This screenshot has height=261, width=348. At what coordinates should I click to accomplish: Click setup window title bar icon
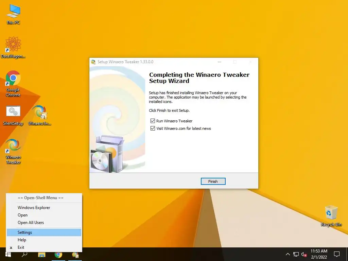point(93,62)
